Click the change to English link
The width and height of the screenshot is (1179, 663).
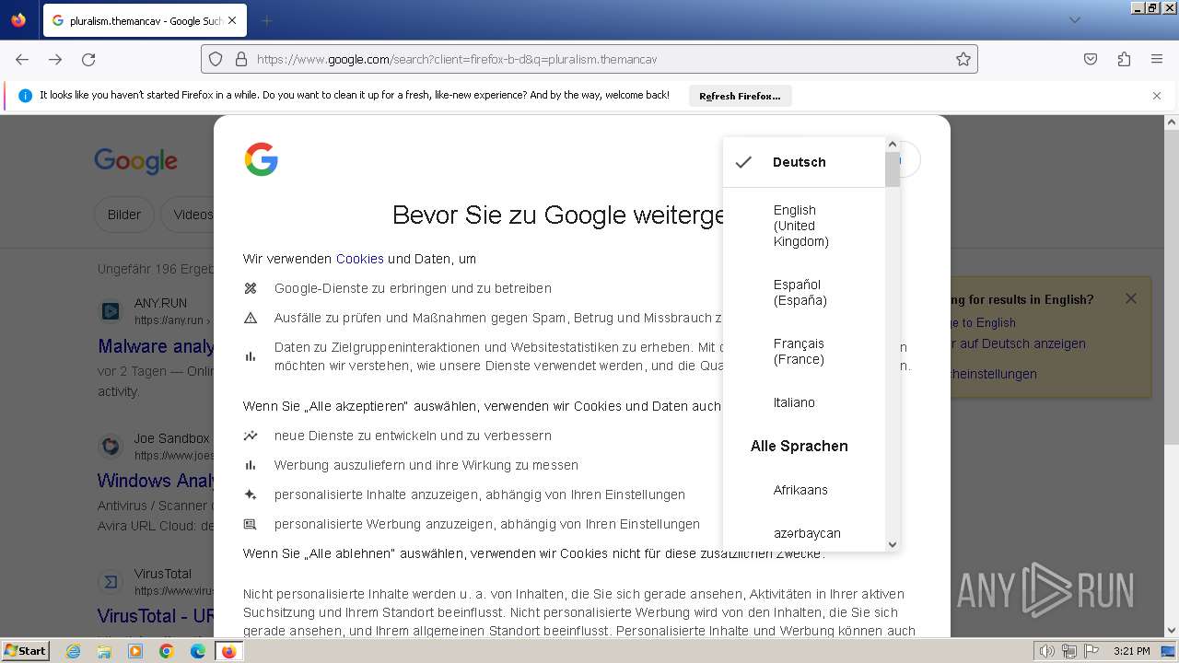tap(983, 322)
